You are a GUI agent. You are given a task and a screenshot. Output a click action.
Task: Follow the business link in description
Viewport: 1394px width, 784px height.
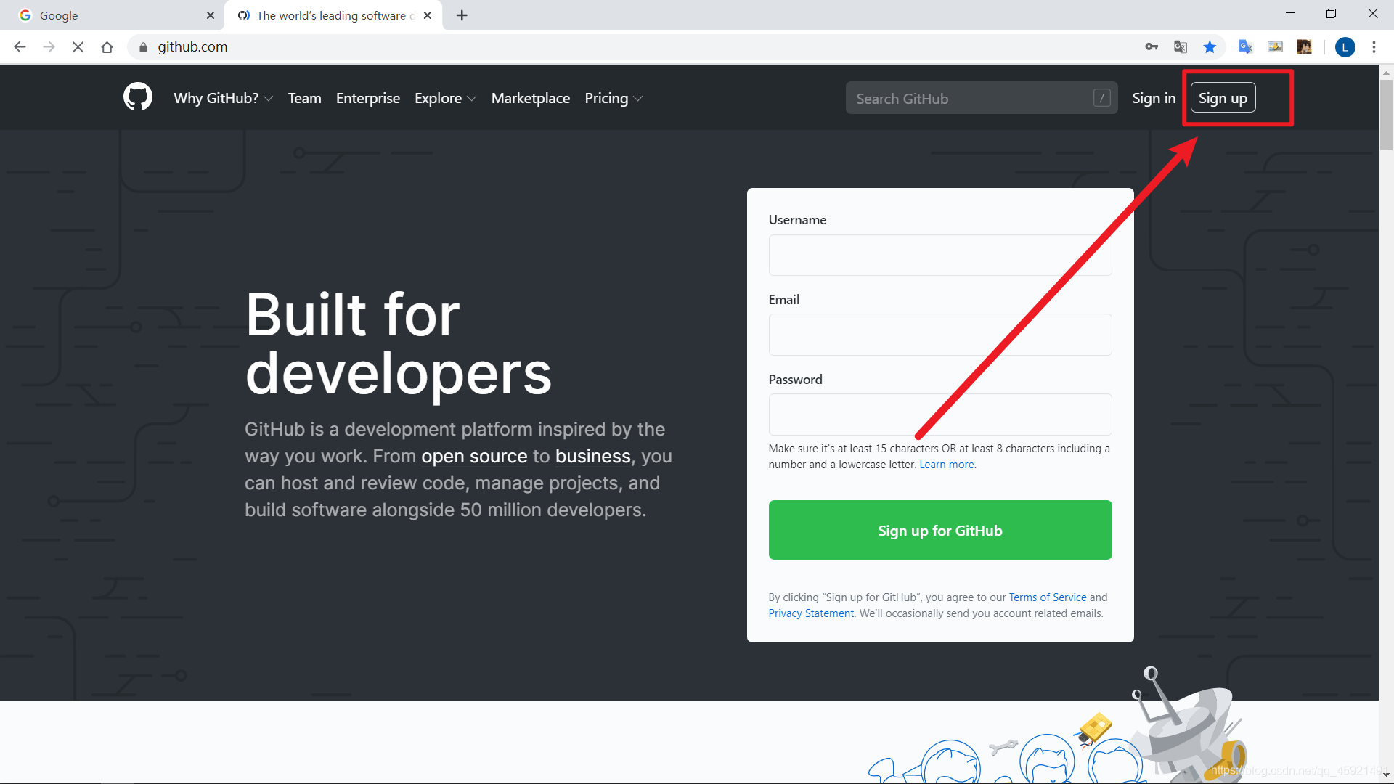click(x=593, y=456)
